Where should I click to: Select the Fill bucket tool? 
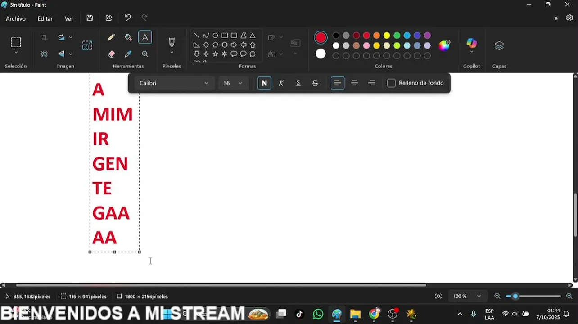pos(128,37)
